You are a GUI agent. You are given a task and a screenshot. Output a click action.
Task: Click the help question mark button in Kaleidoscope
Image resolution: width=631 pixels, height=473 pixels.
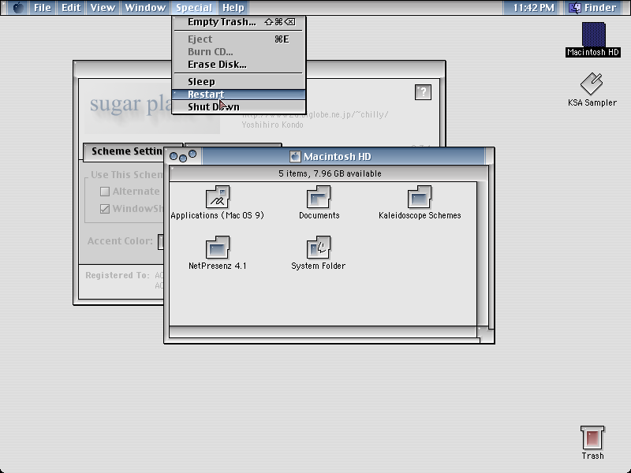click(x=423, y=92)
